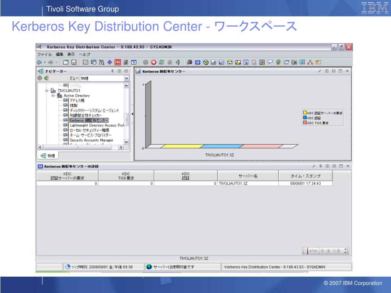
Task: Select Lightweight Directory Access tree item
Action: [97, 125]
